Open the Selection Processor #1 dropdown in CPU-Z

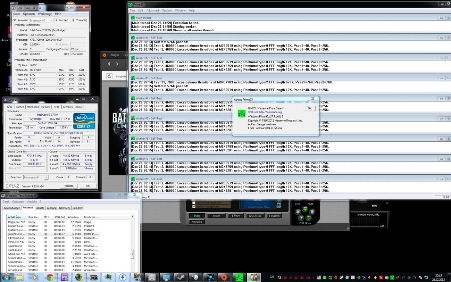35,177
